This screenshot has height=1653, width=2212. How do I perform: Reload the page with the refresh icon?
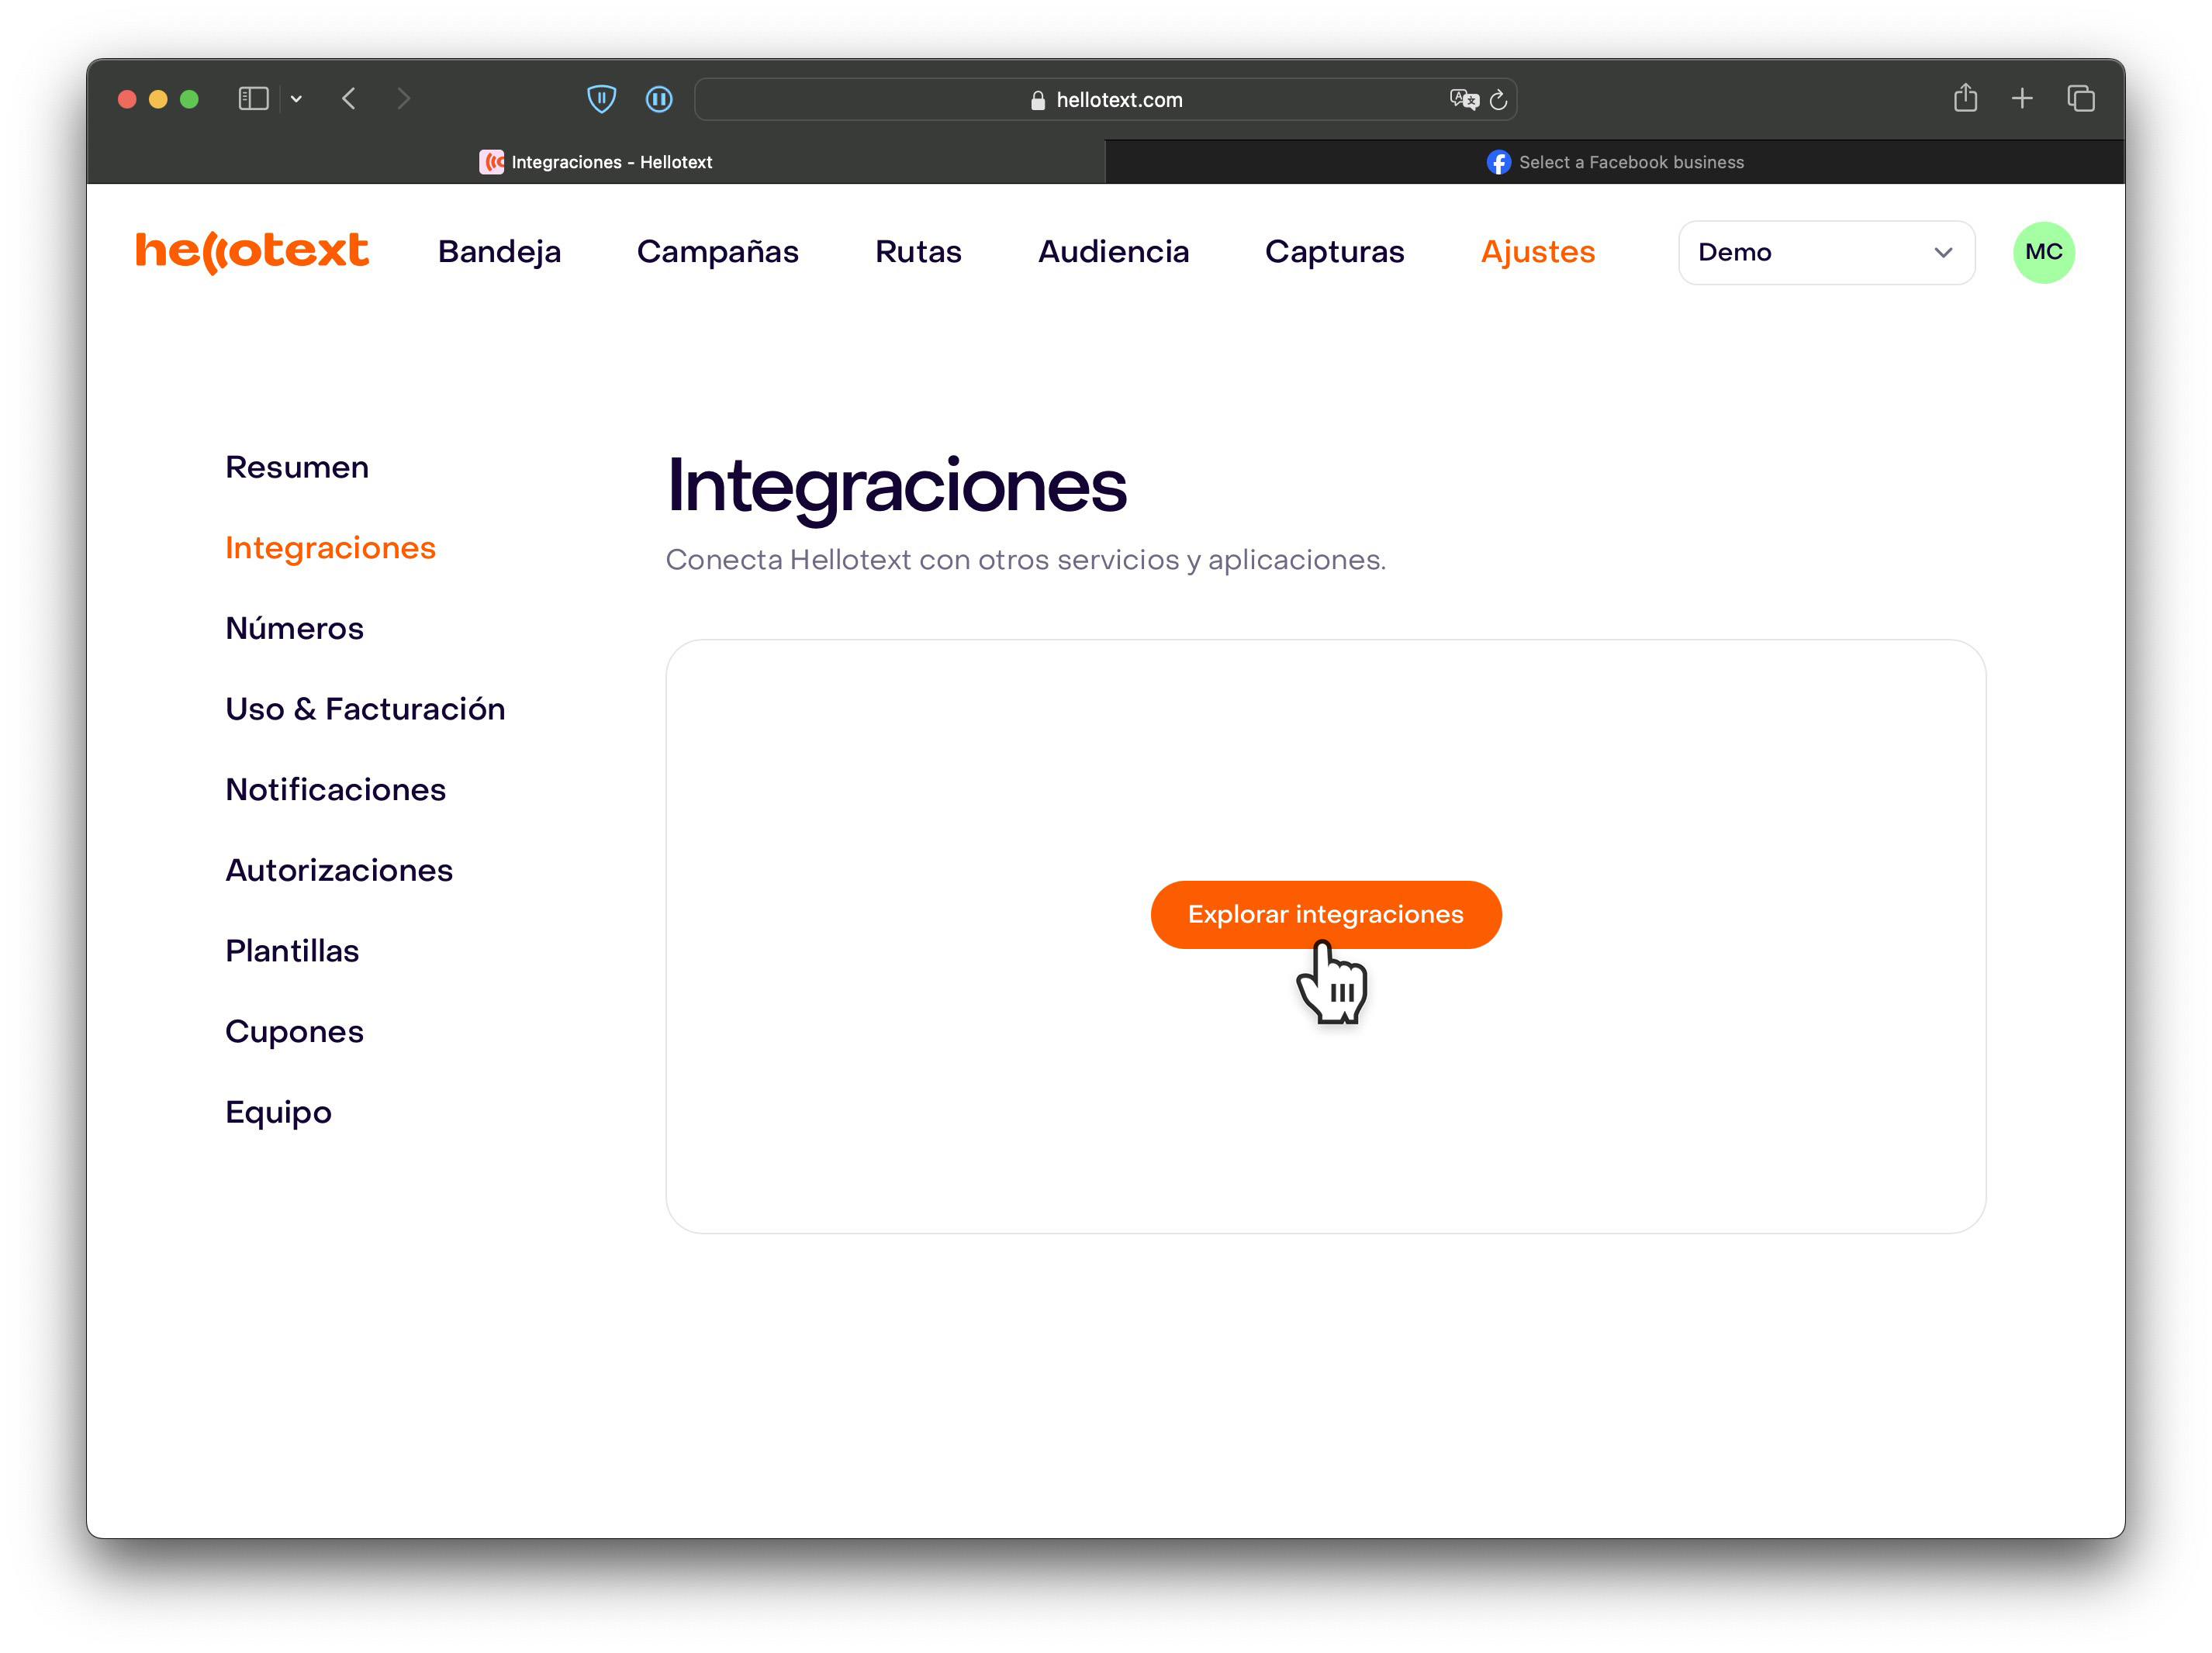(1498, 100)
